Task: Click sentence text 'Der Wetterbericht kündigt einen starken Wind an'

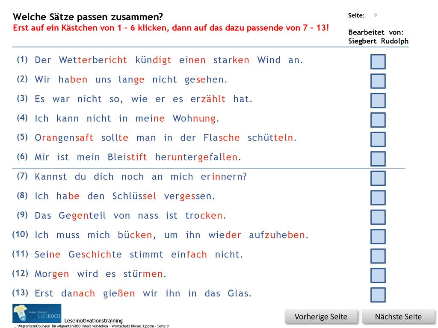Action: coord(169,60)
